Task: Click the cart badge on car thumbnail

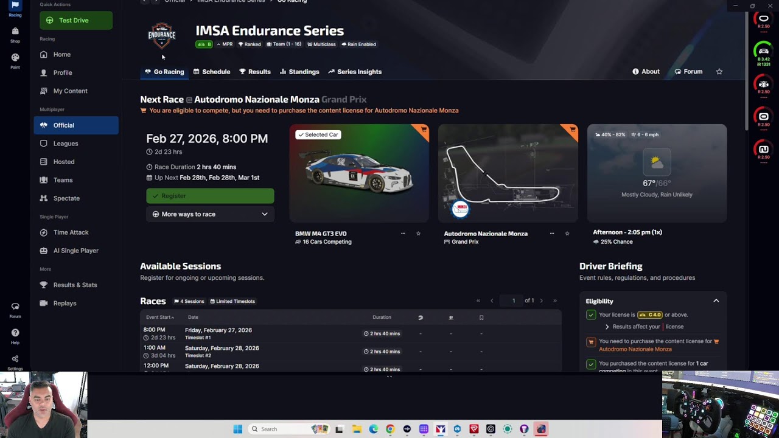Action: pyautogui.click(x=424, y=130)
